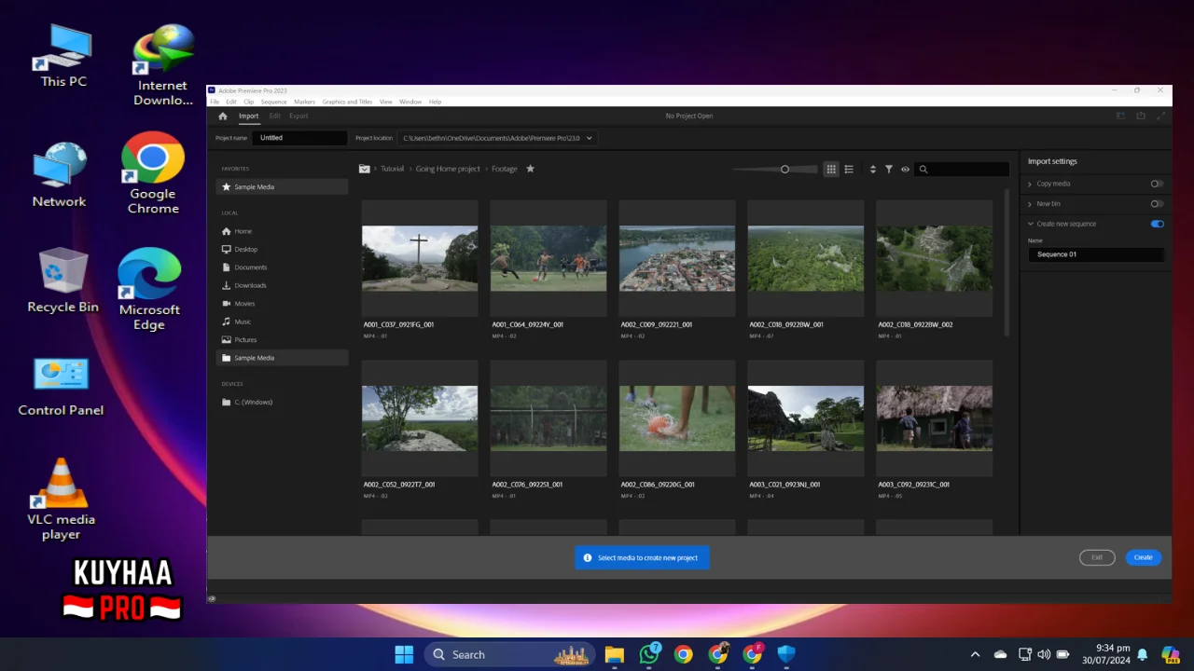Navigate to Going Home project breadcrumb

pyautogui.click(x=448, y=169)
